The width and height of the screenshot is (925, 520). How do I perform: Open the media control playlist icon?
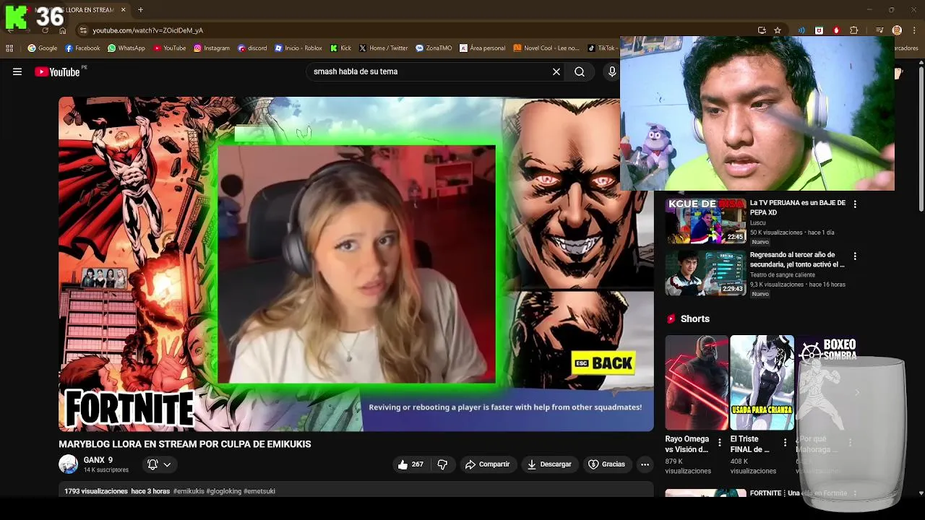[879, 30]
